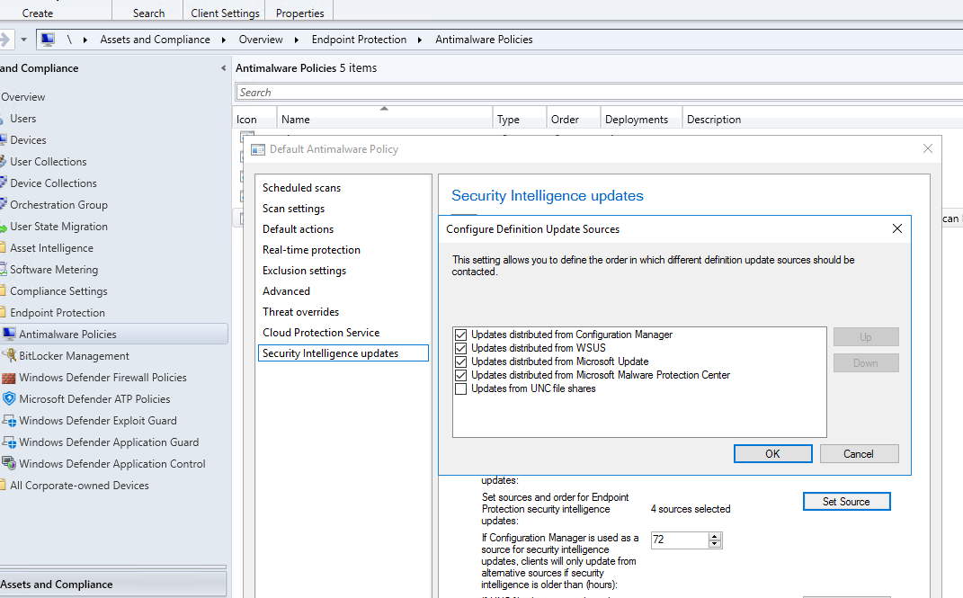Click OK in Configure Definition Update Sources
Image resolution: width=963 pixels, height=598 pixels.
point(772,454)
